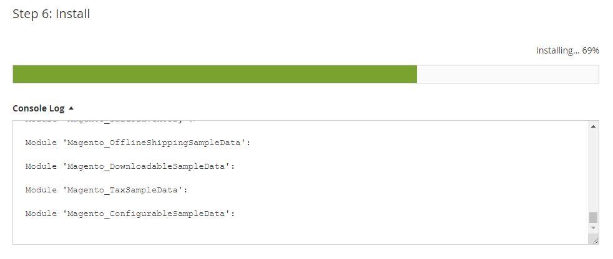Click blank console area below last line

[300, 231]
